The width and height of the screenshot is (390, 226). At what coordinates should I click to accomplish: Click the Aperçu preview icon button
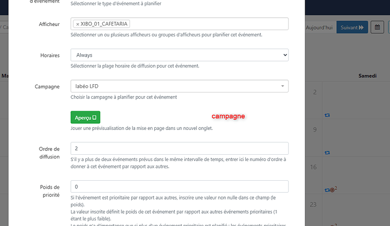[85, 118]
